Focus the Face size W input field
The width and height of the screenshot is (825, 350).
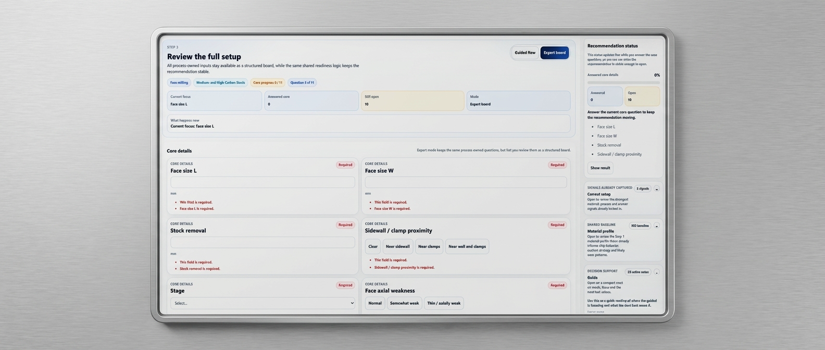click(x=466, y=182)
